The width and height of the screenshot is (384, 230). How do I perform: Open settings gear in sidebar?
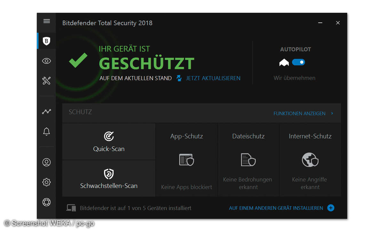tap(47, 182)
